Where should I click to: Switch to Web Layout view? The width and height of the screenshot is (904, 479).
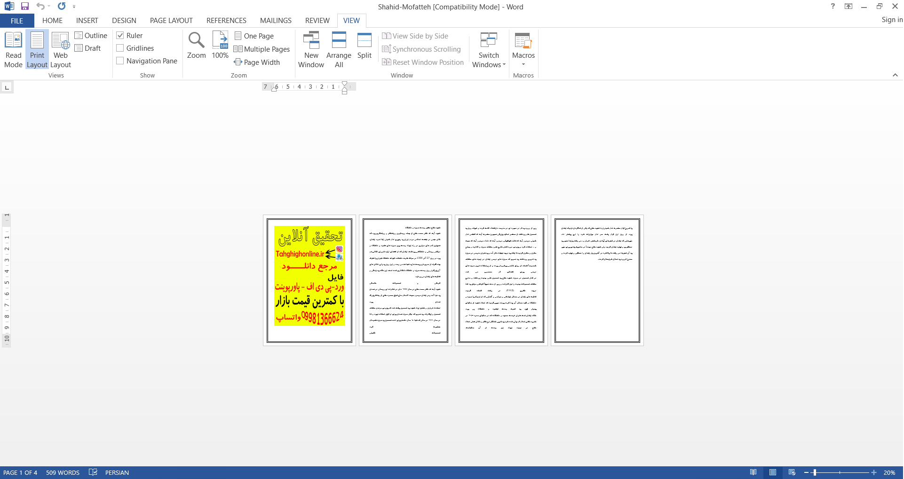pyautogui.click(x=61, y=50)
